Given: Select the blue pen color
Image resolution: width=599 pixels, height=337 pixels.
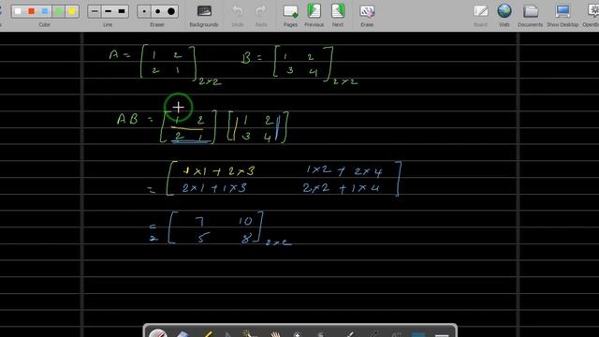Looking at the screenshot, I should [x=45, y=11].
